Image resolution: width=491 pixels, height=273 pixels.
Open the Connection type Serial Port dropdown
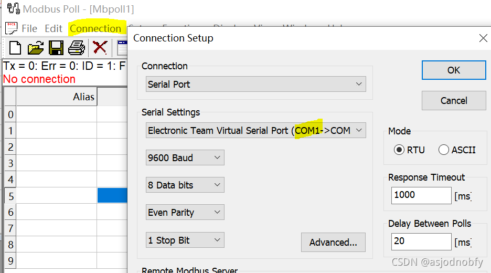(255, 85)
